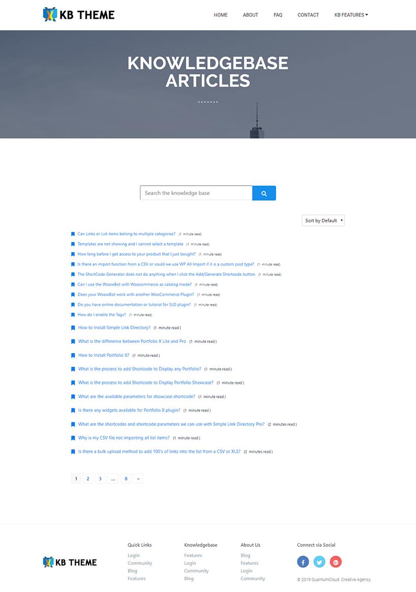Open article How to Install Simple Link Directory

tap(114, 328)
